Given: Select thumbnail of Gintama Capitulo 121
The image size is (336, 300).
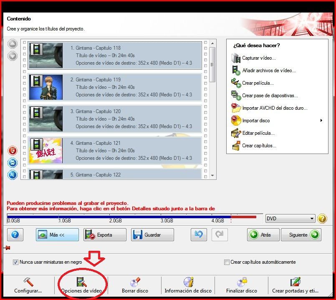Looking at the screenshot, I should 45,151.
